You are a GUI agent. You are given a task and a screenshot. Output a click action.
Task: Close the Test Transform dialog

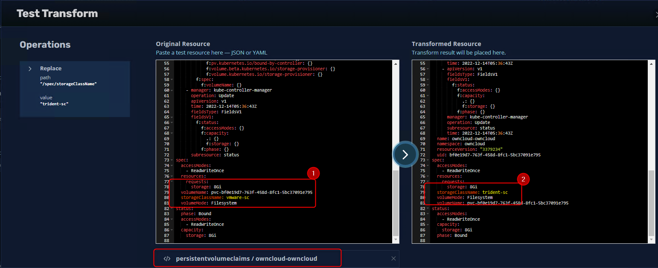(x=656, y=14)
